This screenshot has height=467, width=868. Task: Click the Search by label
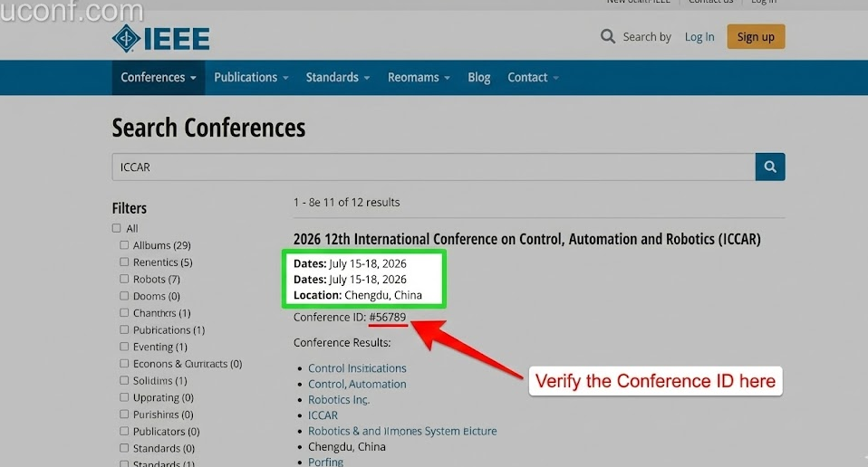[647, 37]
